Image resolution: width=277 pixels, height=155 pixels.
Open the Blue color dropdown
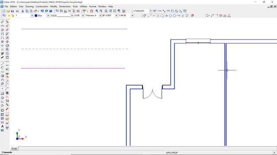coord(48,15)
